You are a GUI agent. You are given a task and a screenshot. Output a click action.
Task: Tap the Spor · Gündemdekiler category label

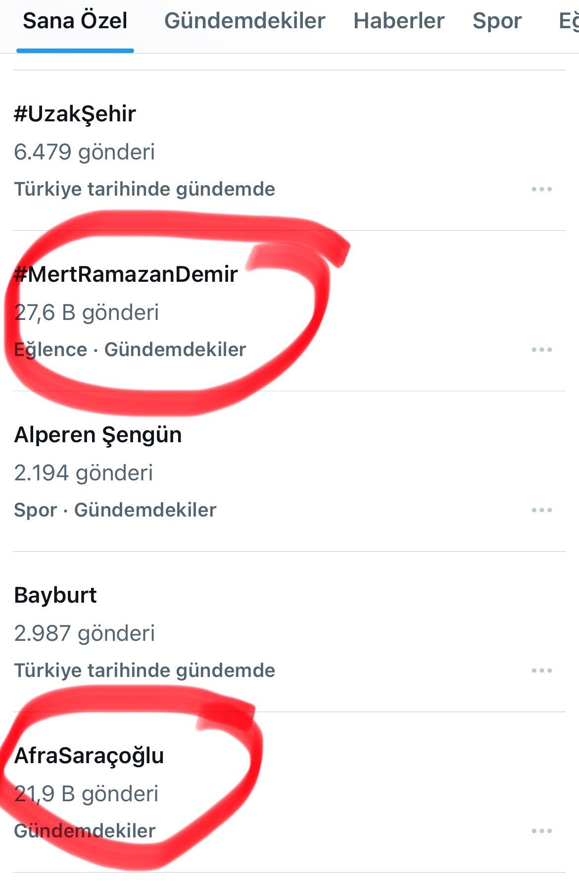click(115, 510)
